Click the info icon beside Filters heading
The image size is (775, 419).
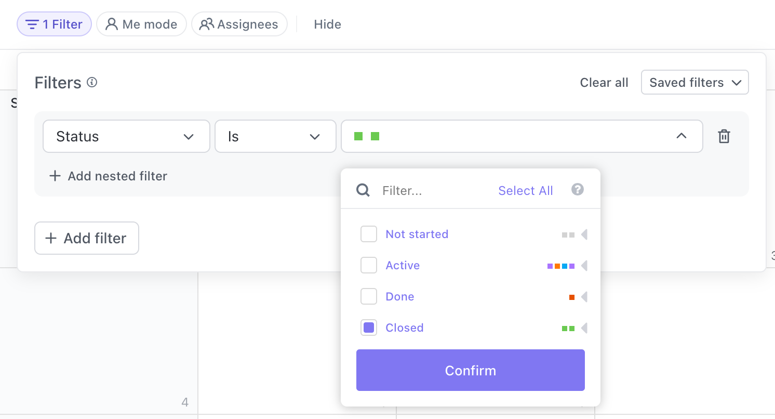92,82
